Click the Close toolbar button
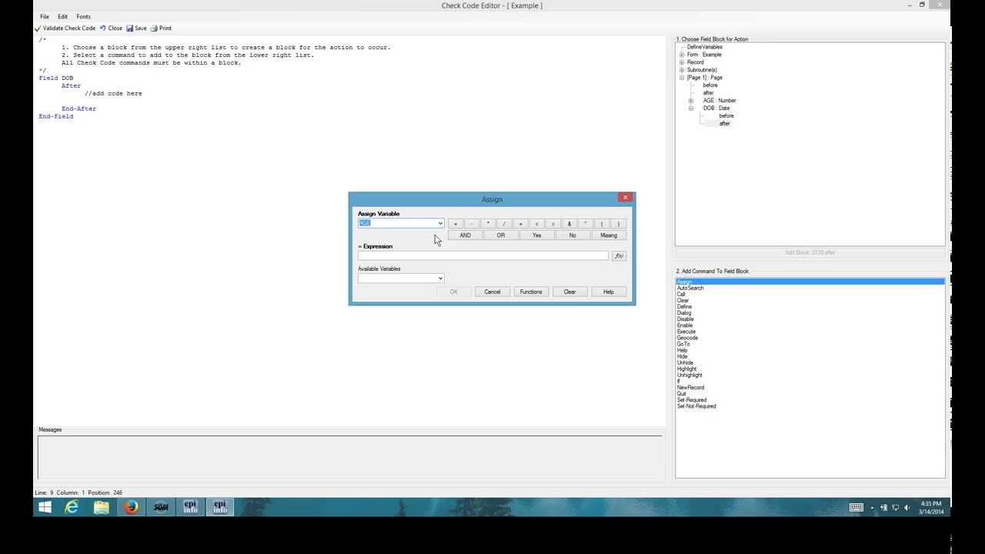The height and width of the screenshot is (554, 985). (x=111, y=28)
